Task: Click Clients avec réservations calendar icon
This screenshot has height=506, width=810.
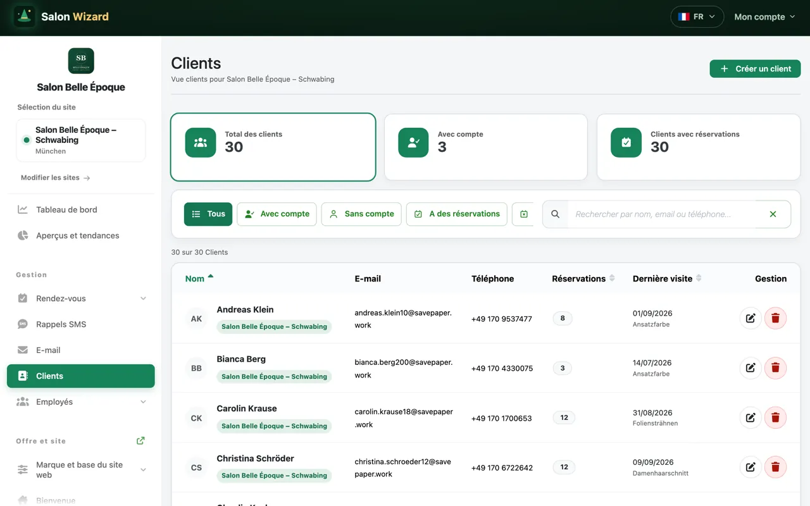Action: click(626, 142)
